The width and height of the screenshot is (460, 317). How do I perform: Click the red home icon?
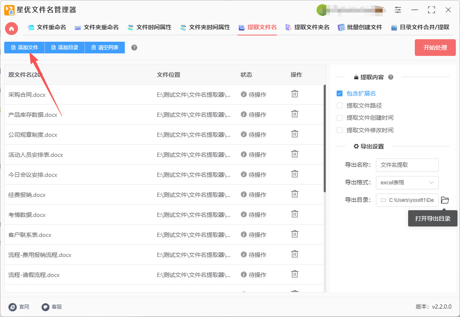pyautogui.click(x=12, y=28)
